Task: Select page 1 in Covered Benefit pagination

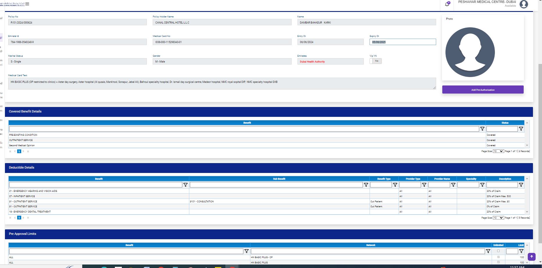Action: 19,151
